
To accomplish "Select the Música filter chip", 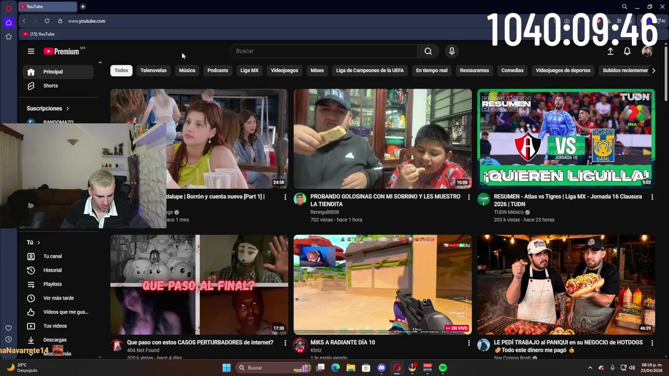I will point(187,70).
